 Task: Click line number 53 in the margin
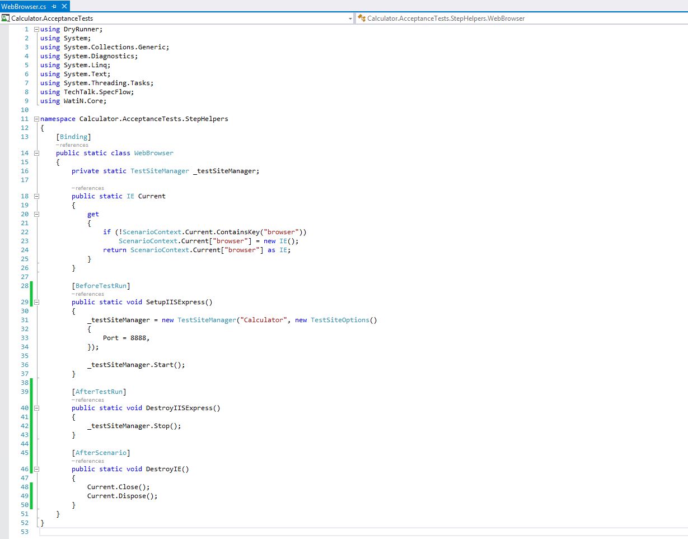click(24, 532)
